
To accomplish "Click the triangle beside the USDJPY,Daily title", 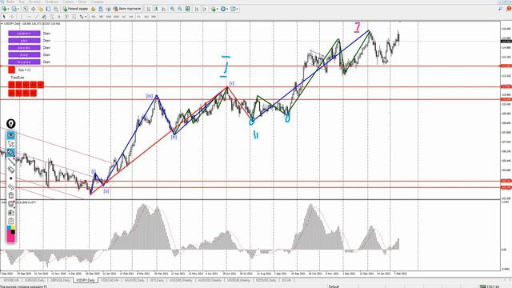I will click(2, 23).
